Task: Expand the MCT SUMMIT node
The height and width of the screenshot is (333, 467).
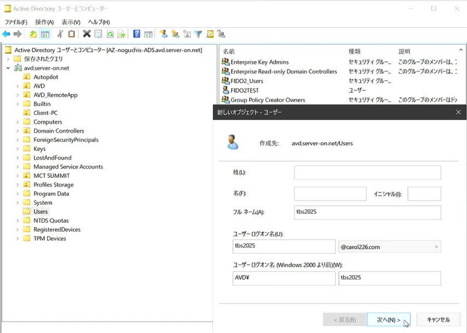Action: click(x=18, y=176)
